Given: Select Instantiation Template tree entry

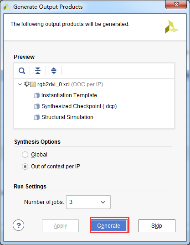Looking at the screenshot, I should tap(69, 95).
